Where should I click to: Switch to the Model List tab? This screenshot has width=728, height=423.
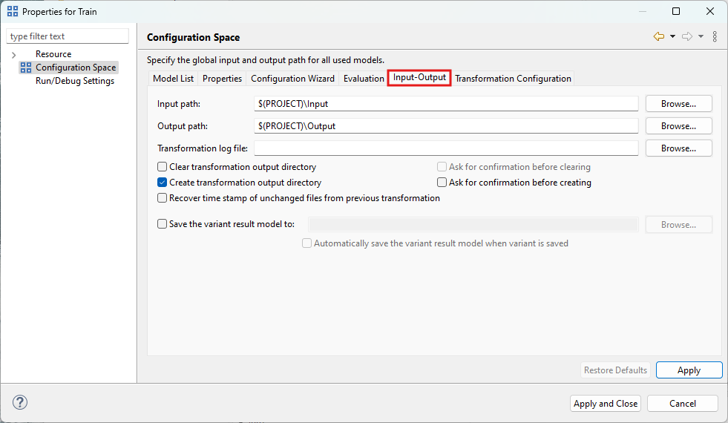[x=173, y=79]
